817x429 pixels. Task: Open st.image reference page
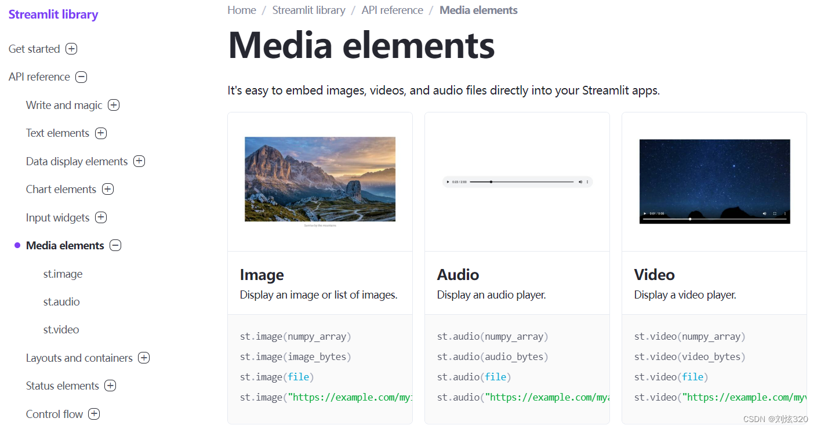[63, 274]
